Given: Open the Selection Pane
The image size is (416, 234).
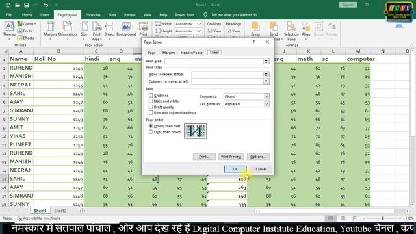Looking at the screenshot, I should [x=291, y=31].
